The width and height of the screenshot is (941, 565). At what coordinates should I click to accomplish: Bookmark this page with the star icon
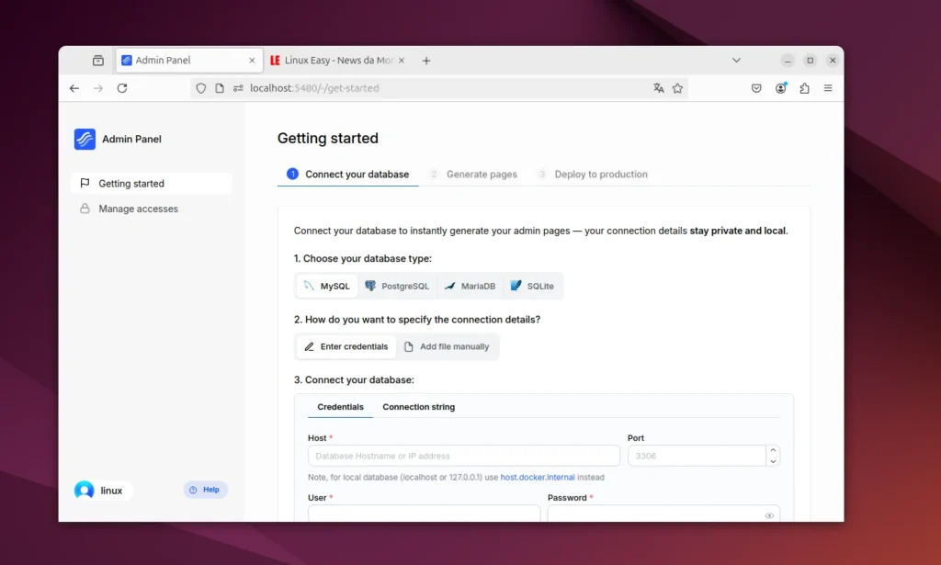pos(677,88)
